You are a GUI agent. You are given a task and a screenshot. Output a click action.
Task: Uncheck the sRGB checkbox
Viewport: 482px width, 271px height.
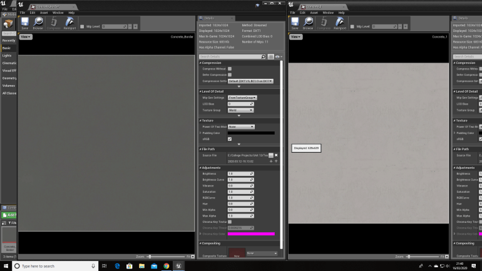[x=230, y=139]
